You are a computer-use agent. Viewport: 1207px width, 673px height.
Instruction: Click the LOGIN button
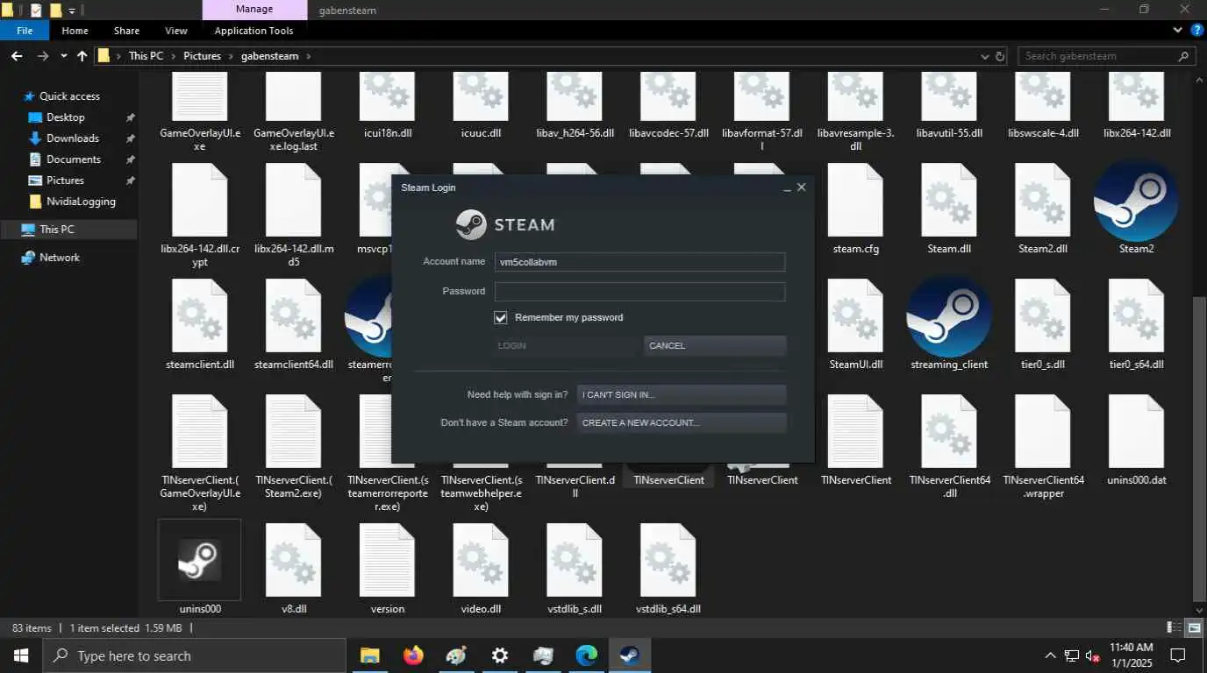pos(566,345)
